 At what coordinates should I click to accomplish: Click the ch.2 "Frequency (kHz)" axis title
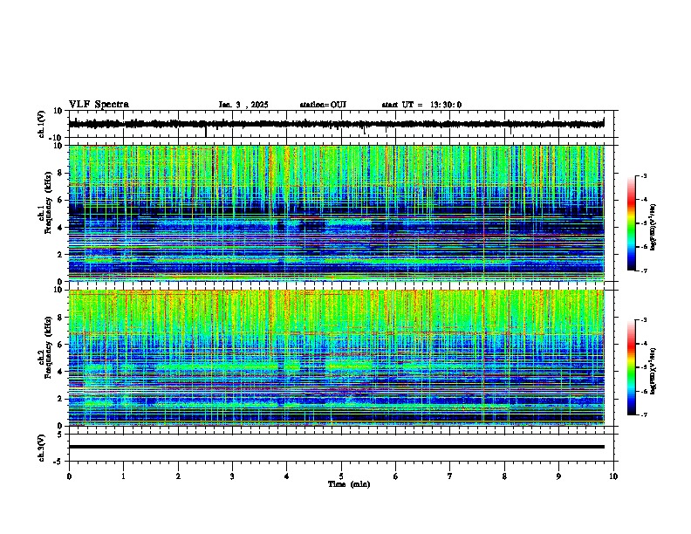click(x=48, y=347)
